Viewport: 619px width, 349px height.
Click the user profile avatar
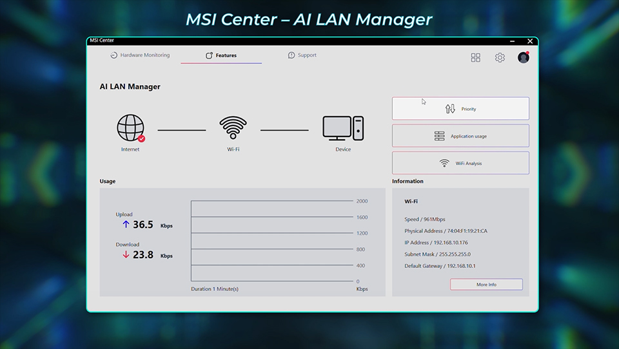[524, 57]
